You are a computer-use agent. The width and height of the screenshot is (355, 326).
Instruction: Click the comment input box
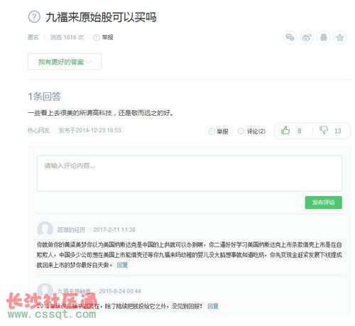190,173
